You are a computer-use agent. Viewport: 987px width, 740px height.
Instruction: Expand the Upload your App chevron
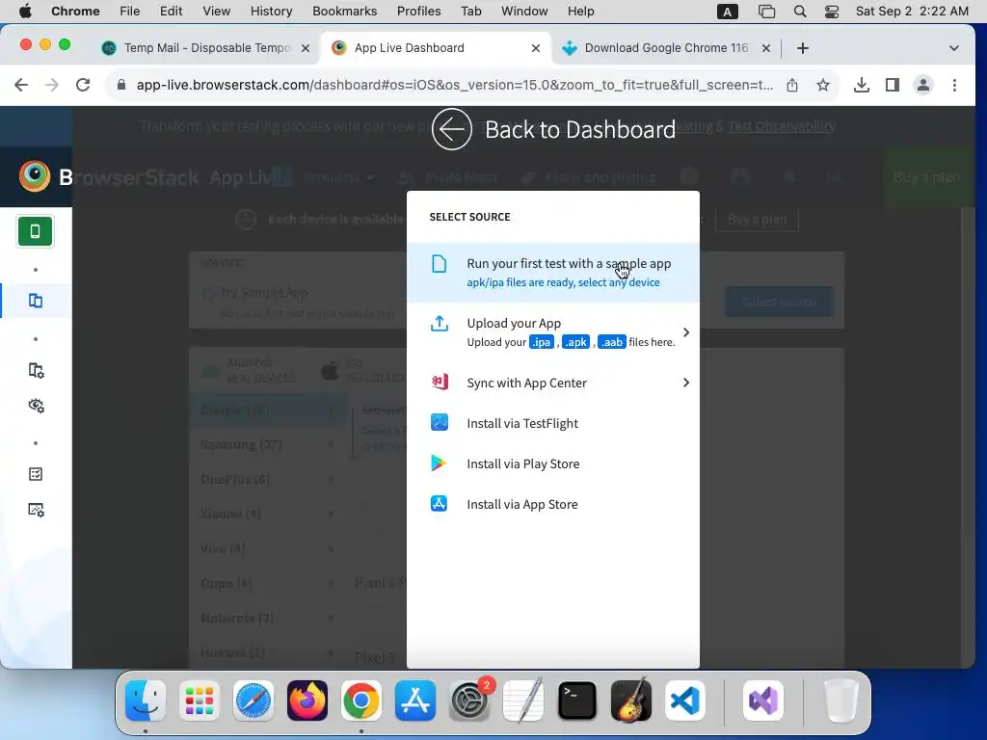[686, 331]
